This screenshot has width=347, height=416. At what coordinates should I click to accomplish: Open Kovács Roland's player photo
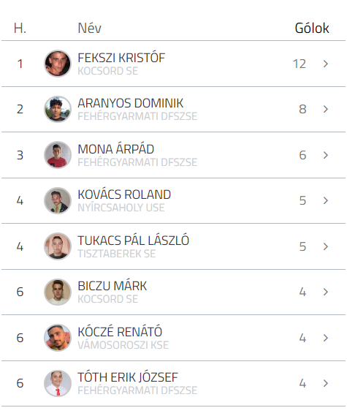point(58,200)
